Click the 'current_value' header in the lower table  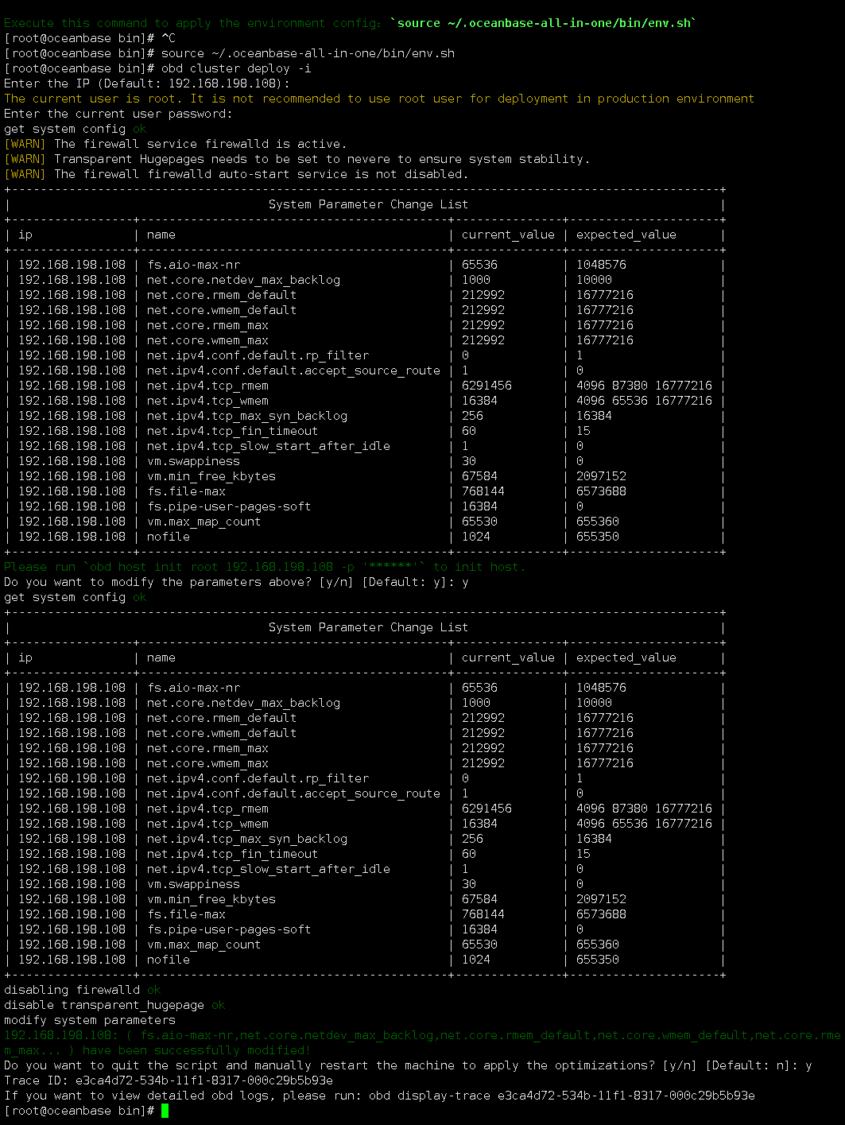[508, 658]
